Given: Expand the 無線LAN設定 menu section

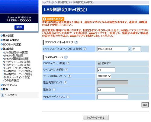Looking at the screenshot, I should click(x=10, y=40).
